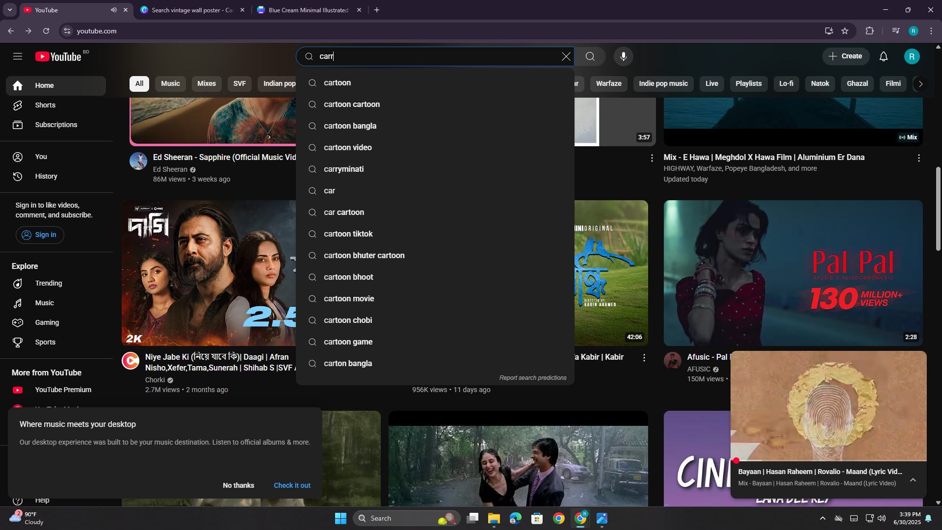Click Report search predictions link
Screen dimensions: 942x530
pos(533,378)
